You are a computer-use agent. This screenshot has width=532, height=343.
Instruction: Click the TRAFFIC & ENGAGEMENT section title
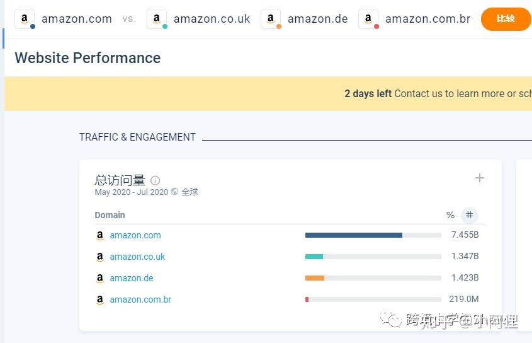pos(137,137)
